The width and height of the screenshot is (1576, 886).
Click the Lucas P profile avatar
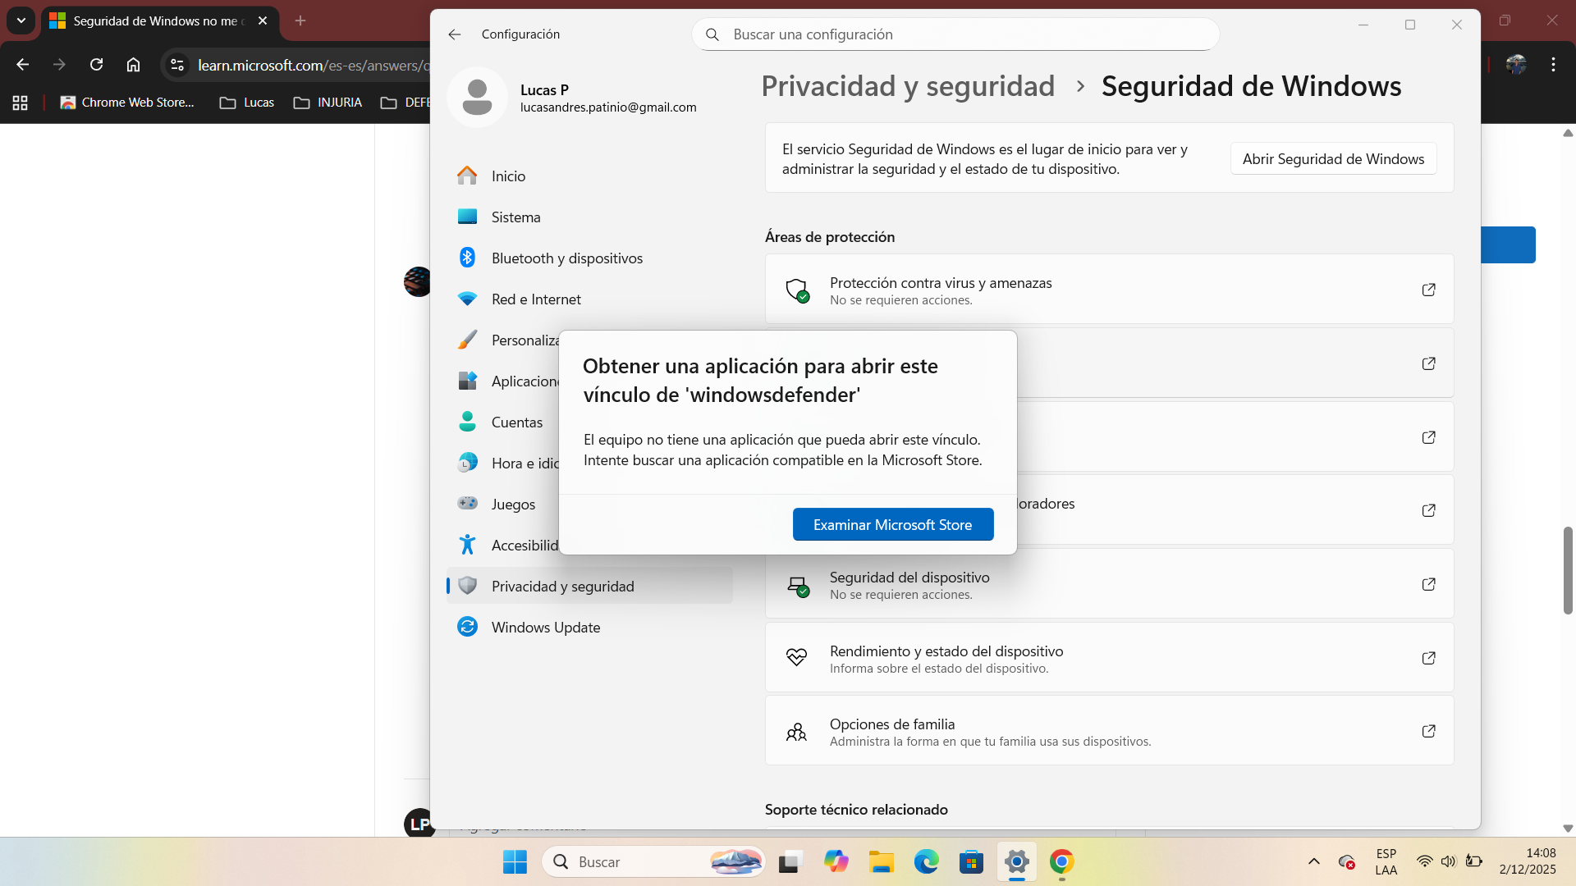click(x=477, y=97)
